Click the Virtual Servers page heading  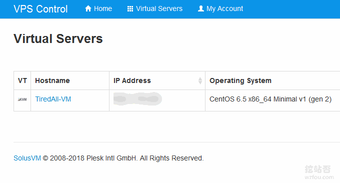point(58,38)
